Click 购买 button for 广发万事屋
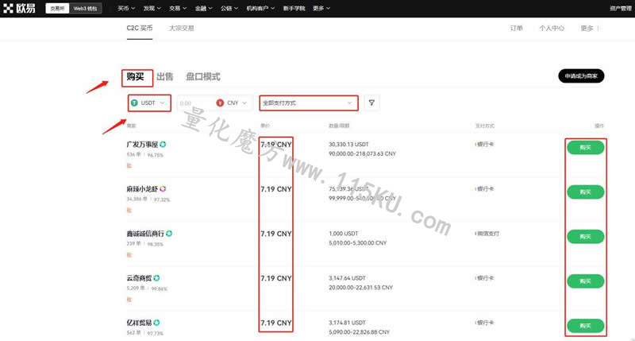635x341 pixels. pos(585,147)
